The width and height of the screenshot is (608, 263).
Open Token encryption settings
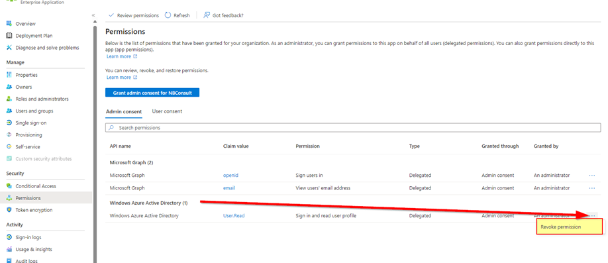tap(34, 210)
